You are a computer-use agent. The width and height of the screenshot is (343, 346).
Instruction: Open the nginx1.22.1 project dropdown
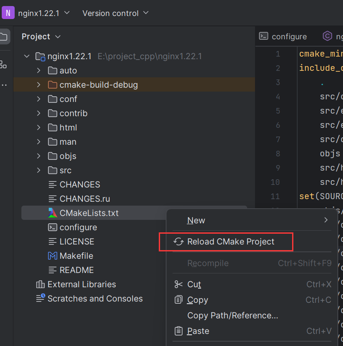[x=44, y=13]
